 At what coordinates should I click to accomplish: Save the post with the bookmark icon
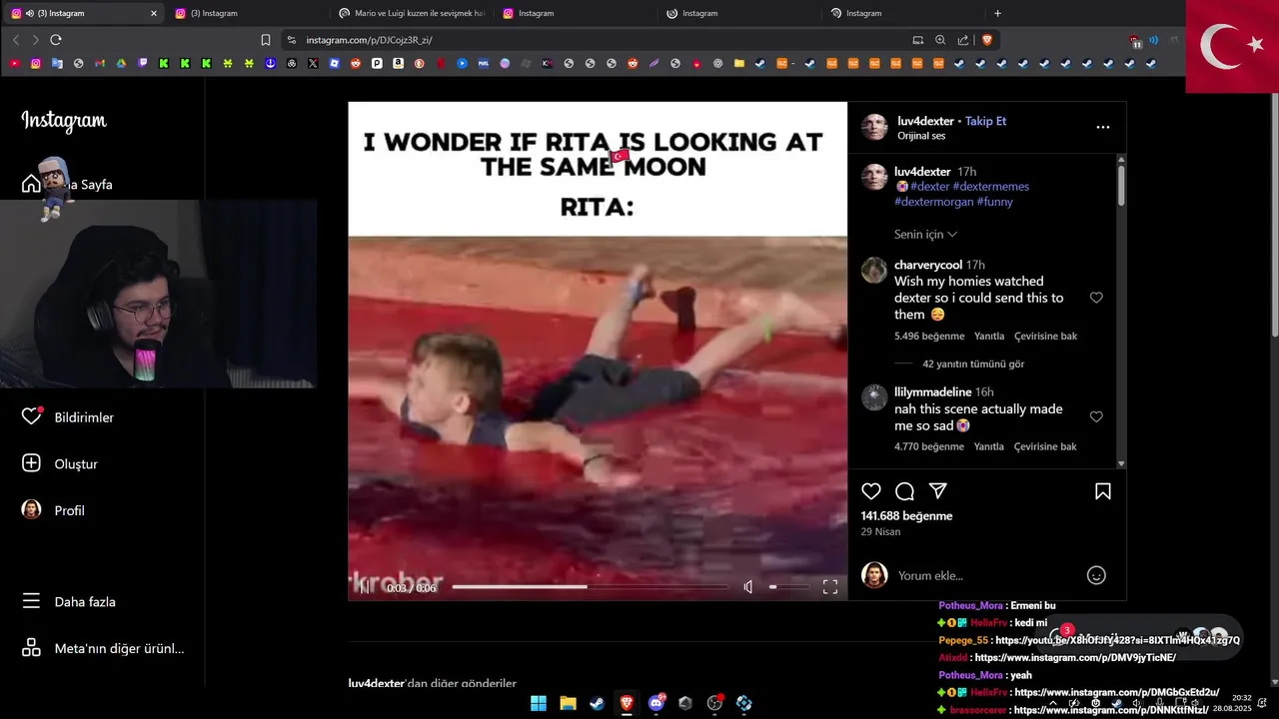click(x=1103, y=491)
